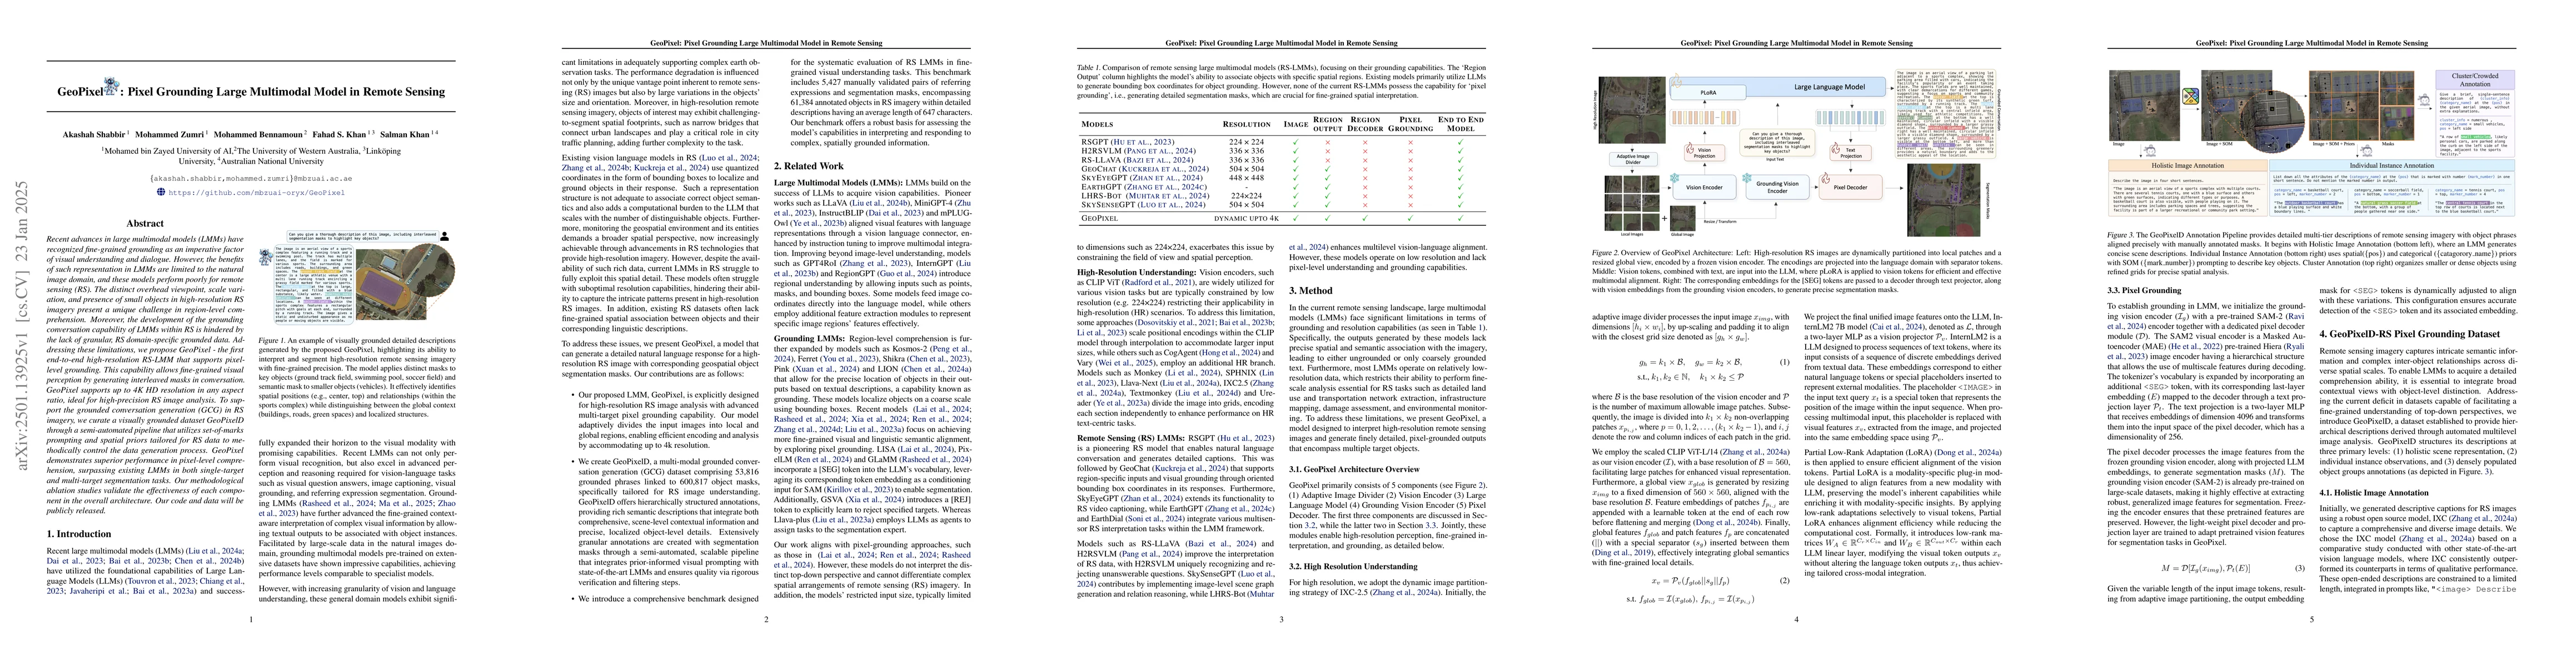The height and width of the screenshot is (666, 2576).
Task: Open the GeoChat "Kuckreja et al., 2024" citation
Action: [x=1164, y=170]
